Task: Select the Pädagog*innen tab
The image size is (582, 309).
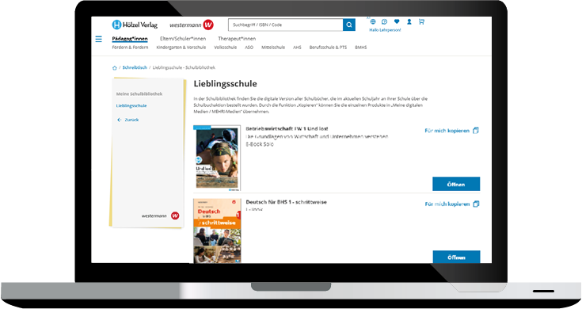Action: (130, 39)
